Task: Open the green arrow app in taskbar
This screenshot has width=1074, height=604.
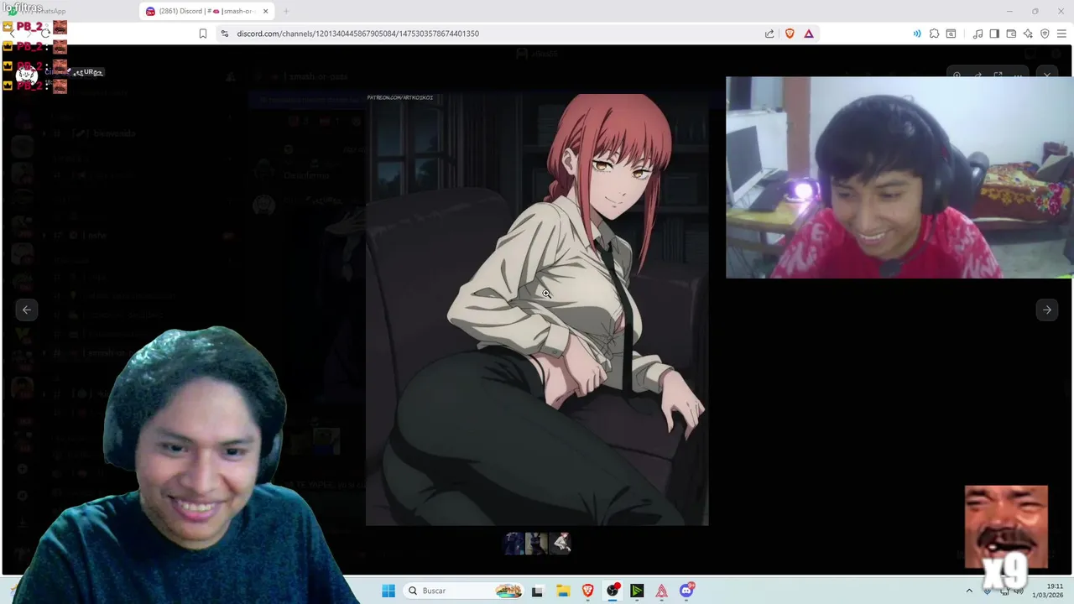Action: [x=637, y=591]
